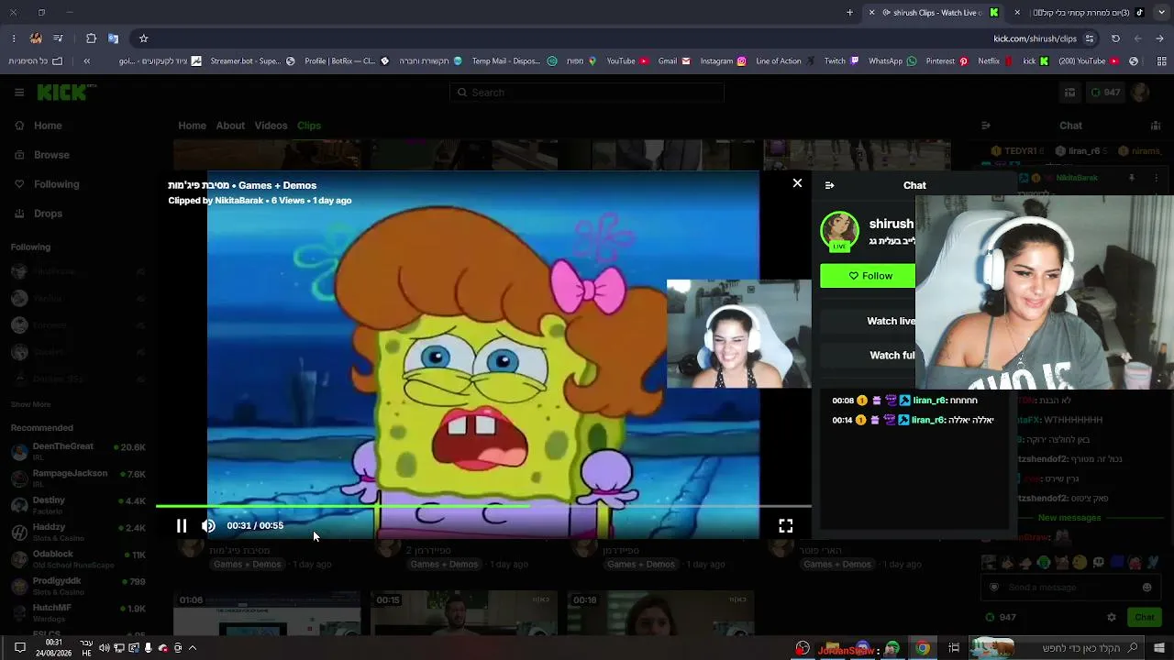Open the Netflix bookmark
1174x660 pixels.
pos(995,61)
